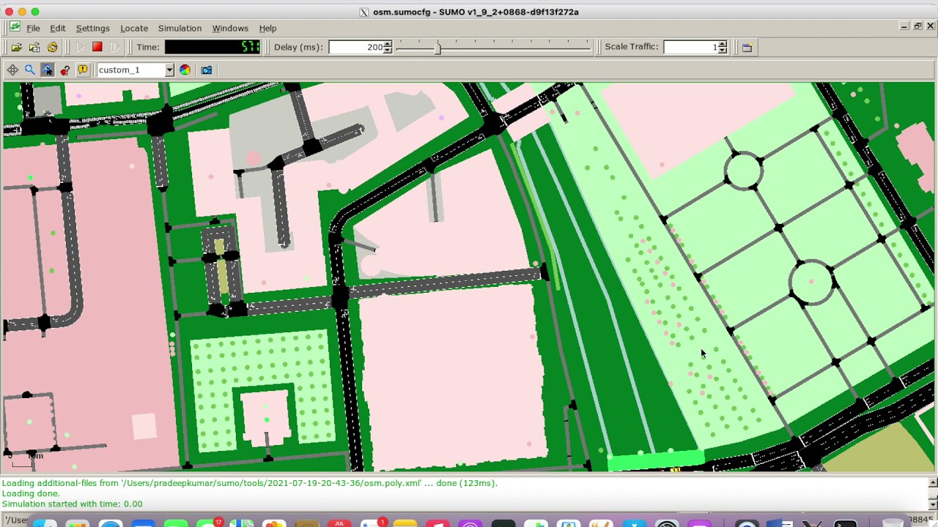This screenshot has height=527, width=938.
Task: Click the upper circular roundabout in the park
Action: point(744,171)
